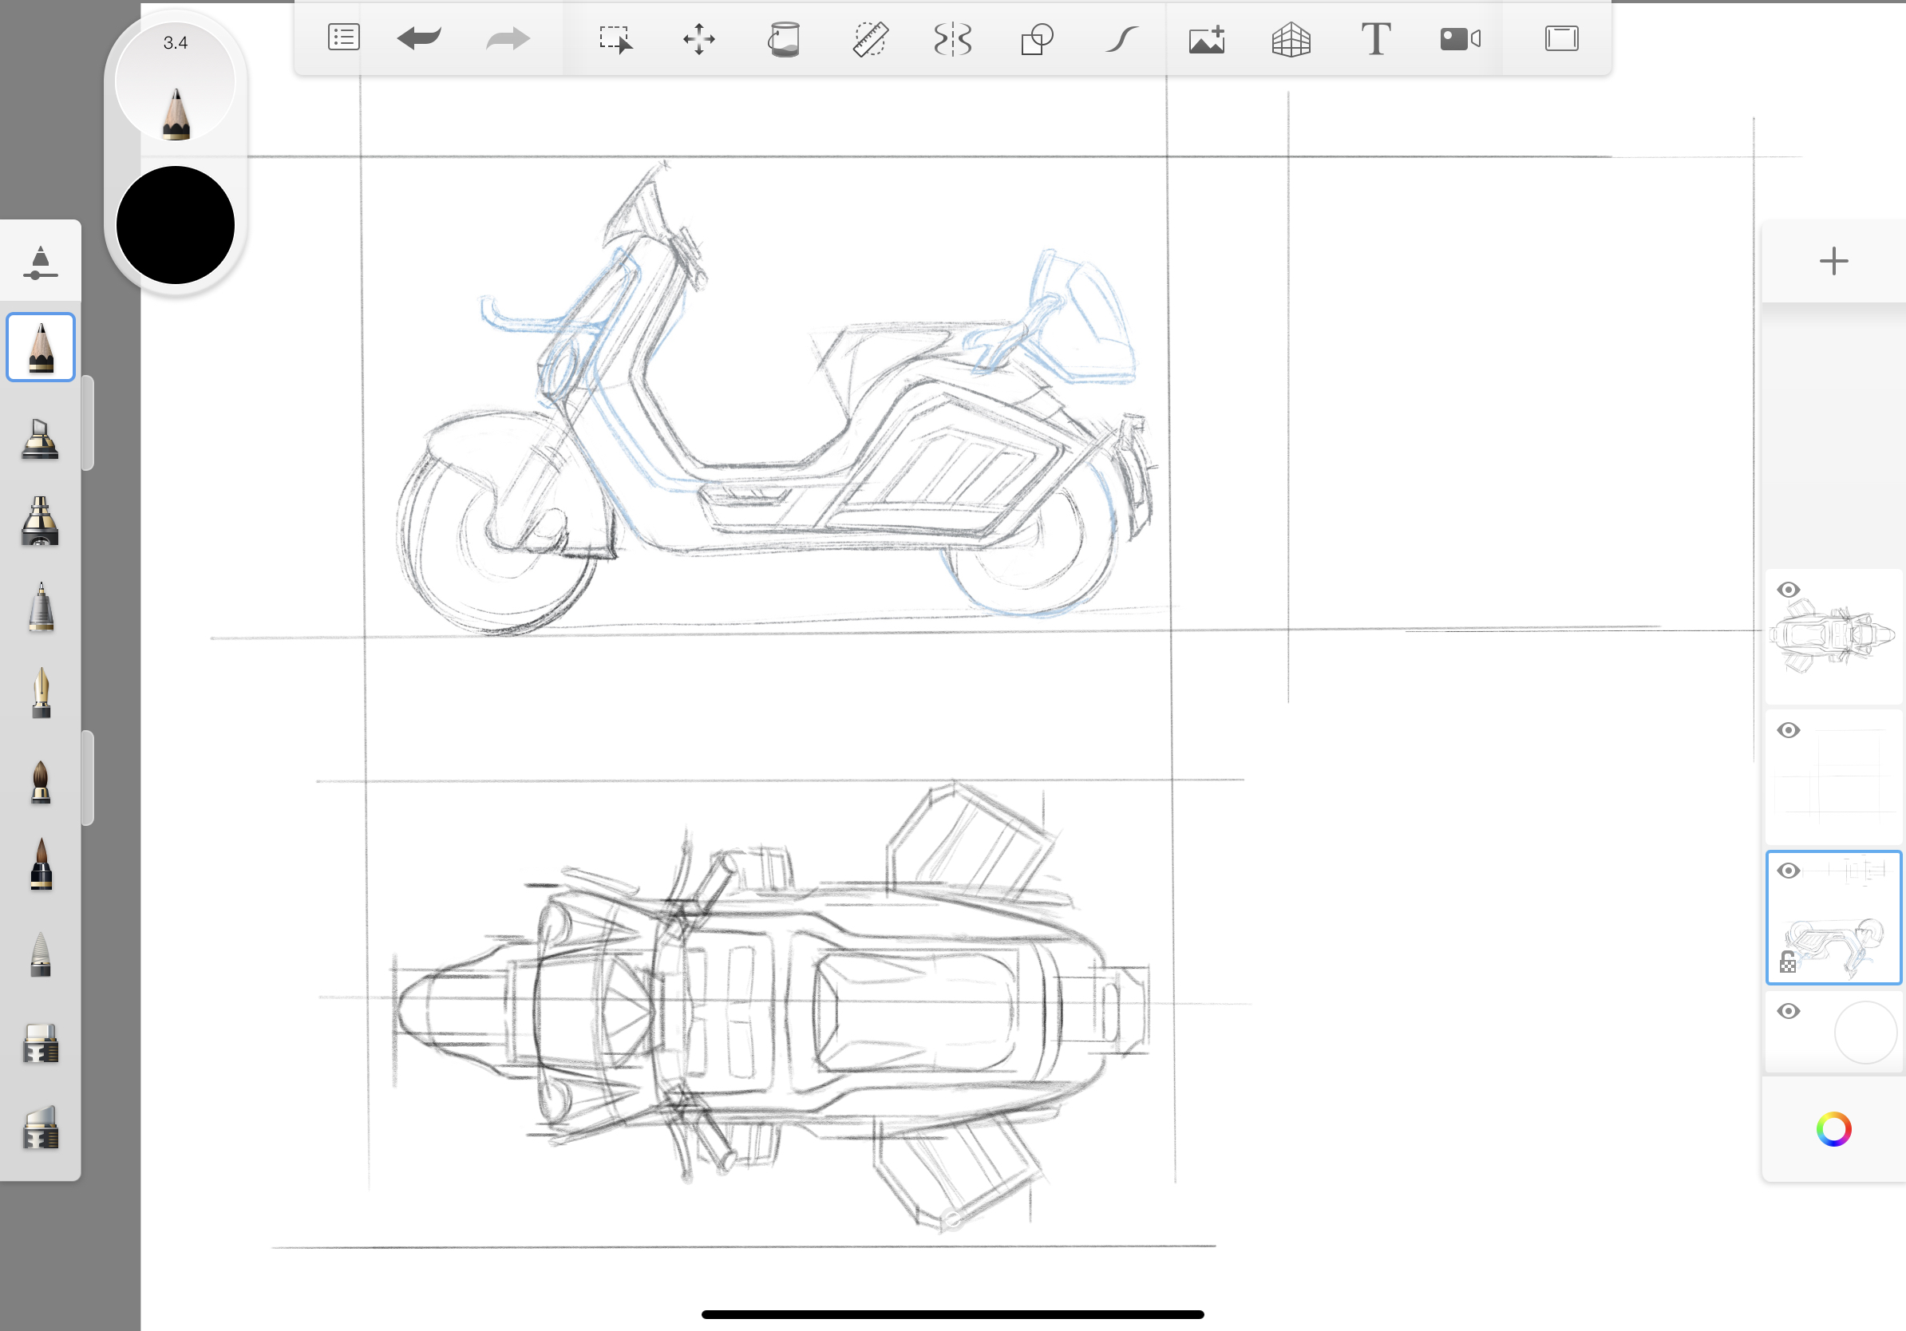
Task: Open the main menu list
Action: pyautogui.click(x=343, y=37)
